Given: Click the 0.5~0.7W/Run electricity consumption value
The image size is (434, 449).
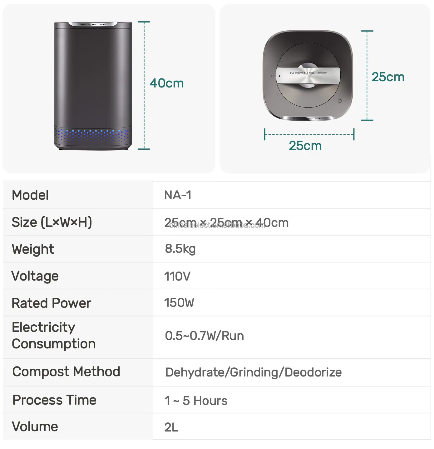Looking at the screenshot, I should click(204, 336).
